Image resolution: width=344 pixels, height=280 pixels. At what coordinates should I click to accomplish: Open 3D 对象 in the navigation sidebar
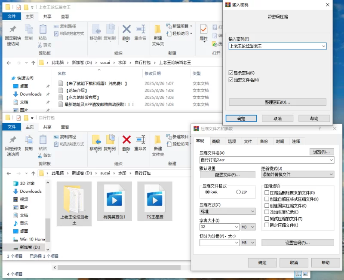(27, 183)
